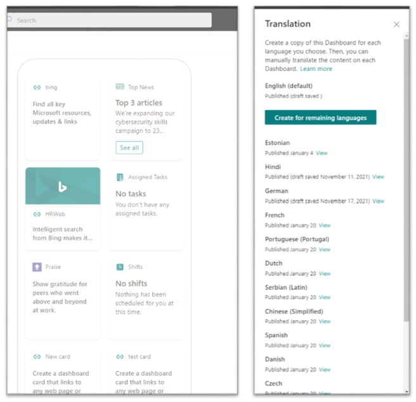Click the link icon on the bing card
This screenshot has height=402, width=416.
[x=37, y=88]
